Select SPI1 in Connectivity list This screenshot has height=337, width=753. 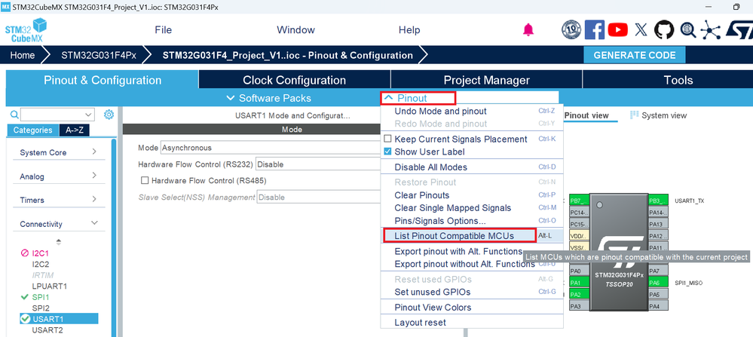point(41,297)
